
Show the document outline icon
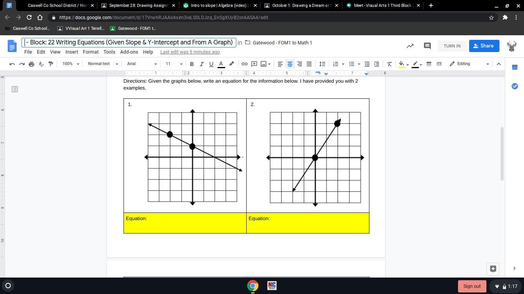pos(15,89)
